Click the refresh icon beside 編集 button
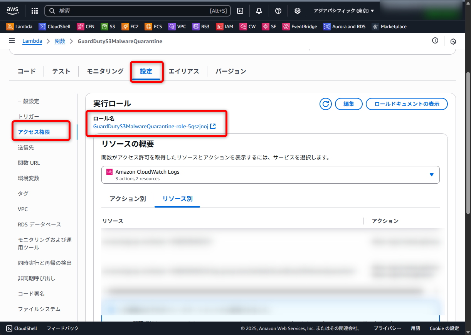Screen dimensions: 471x335 [326, 104]
